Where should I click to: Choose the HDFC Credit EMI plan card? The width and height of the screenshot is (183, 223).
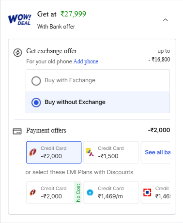coord(155,193)
